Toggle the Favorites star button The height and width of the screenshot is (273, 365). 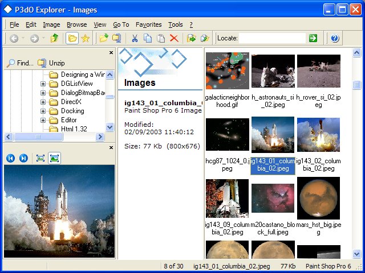click(85, 38)
